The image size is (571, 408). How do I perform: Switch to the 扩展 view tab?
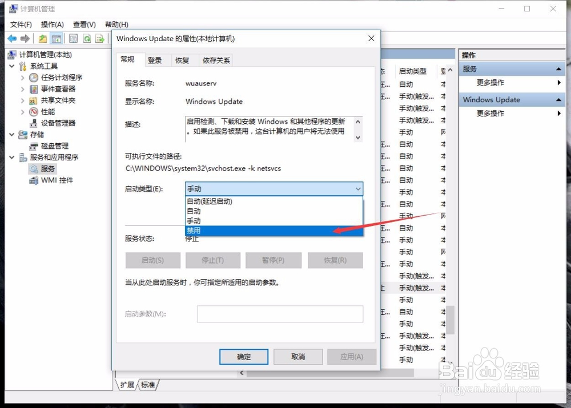(127, 385)
